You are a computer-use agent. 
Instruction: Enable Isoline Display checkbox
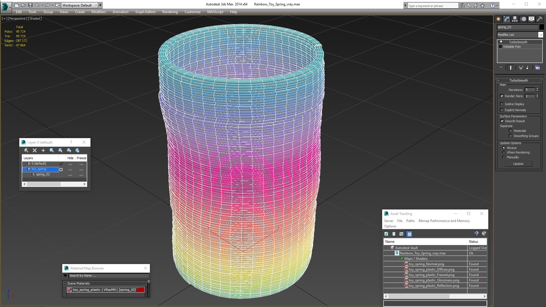(x=502, y=104)
